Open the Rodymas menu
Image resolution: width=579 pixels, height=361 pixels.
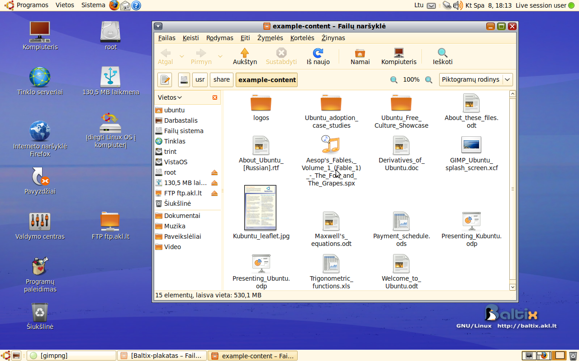point(219,38)
